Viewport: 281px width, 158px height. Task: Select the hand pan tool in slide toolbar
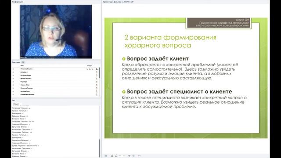coord(106,156)
